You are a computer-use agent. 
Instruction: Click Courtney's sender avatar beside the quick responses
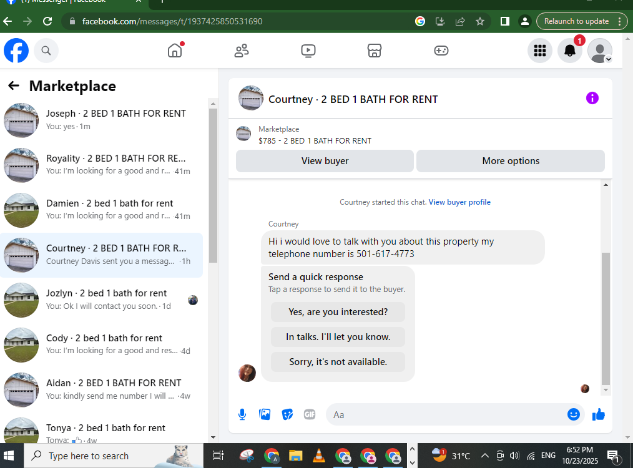pyautogui.click(x=247, y=373)
